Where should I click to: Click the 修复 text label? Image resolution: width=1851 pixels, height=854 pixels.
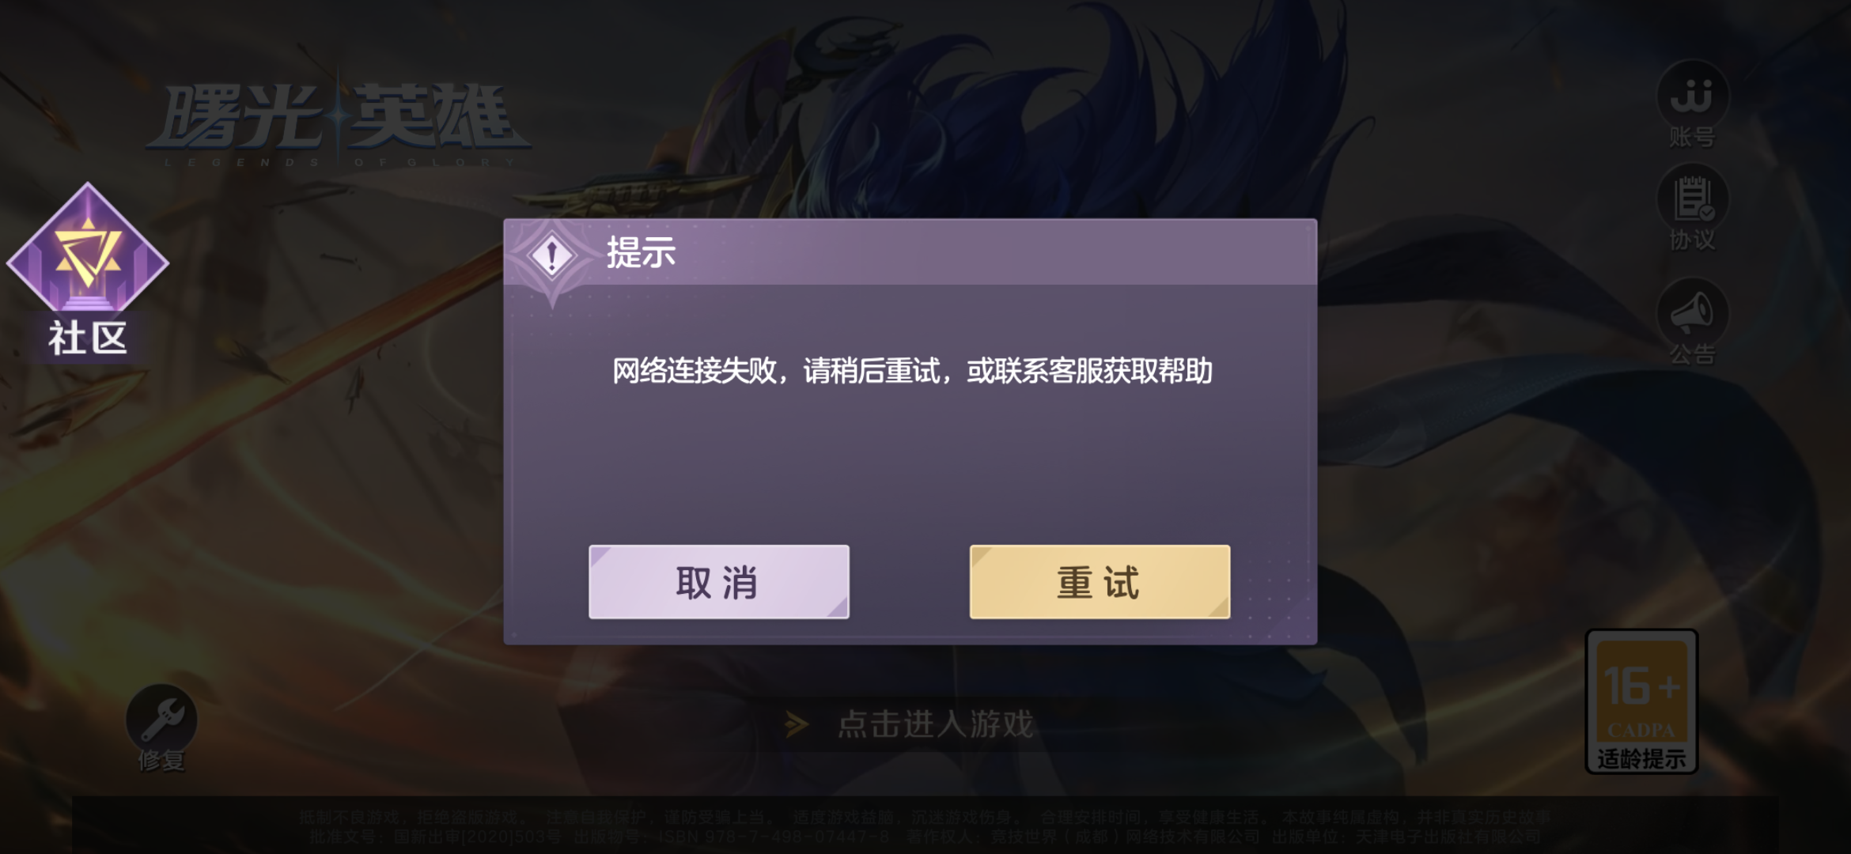click(161, 761)
